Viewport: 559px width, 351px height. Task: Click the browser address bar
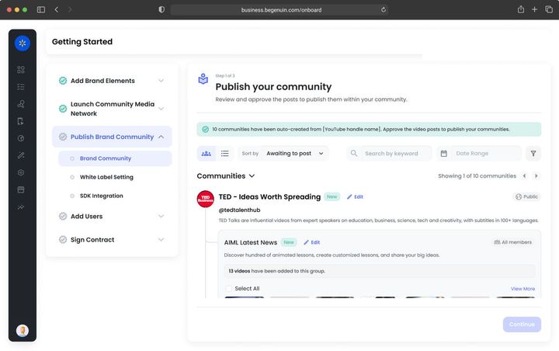click(x=279, y=9)
